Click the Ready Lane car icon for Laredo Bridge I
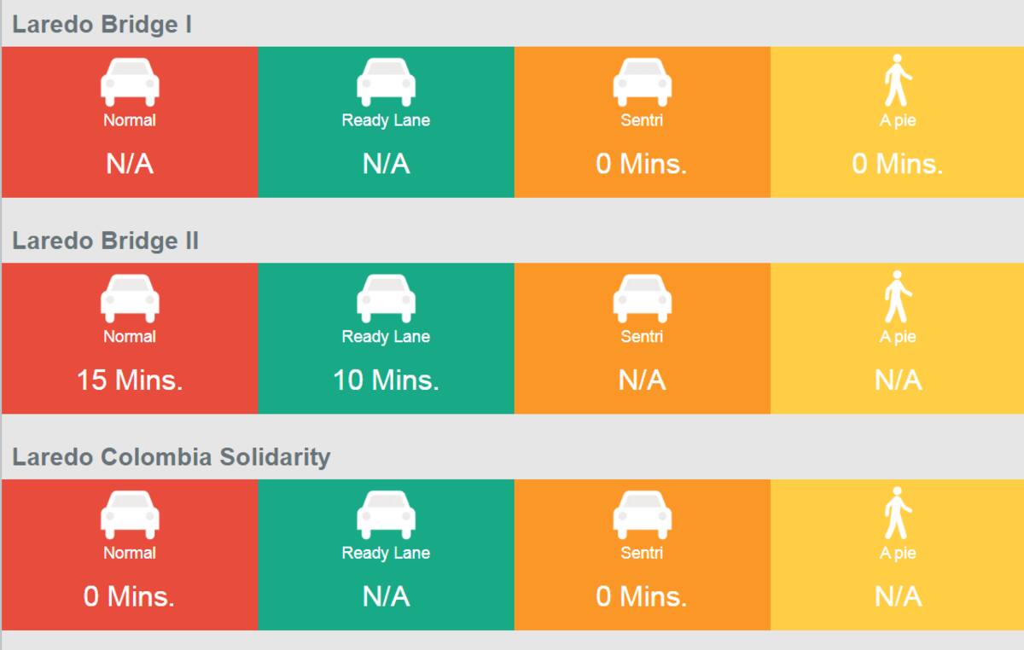Screen dimensions: 1024x650 click(386, 83)
